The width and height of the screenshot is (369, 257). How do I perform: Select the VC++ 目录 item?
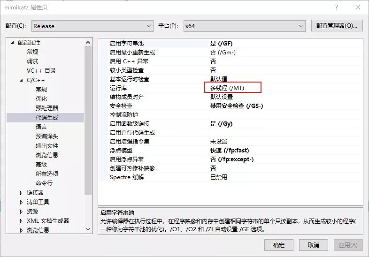point(41,70)
